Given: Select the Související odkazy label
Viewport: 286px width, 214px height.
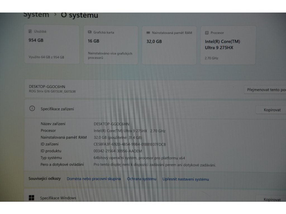Looking at the screenshot, I should point(44,179).
